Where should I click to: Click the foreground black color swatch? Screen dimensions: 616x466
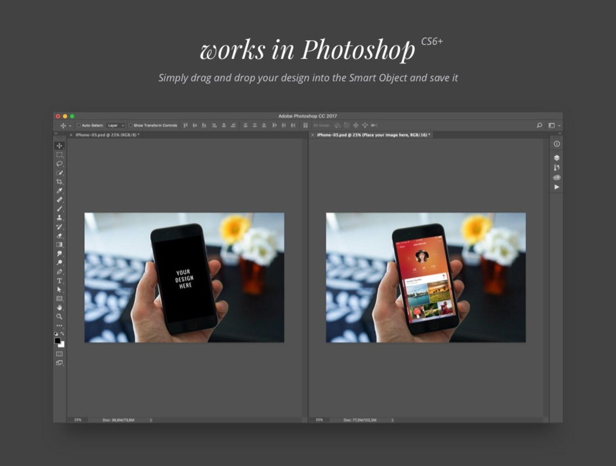(x=57, y=340)
